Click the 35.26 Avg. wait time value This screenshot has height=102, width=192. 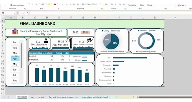pyautogui.click(x=61, y=42)
